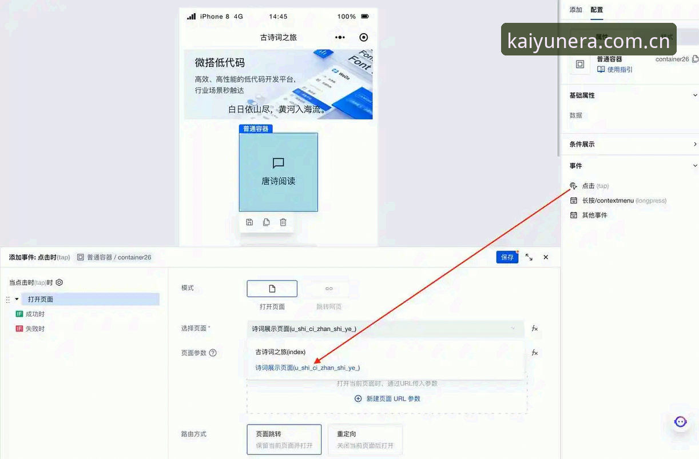This screenshot has width=699, height=459.
Task: Click the tap finger icon for 点击 event
Action: [574, 186]
